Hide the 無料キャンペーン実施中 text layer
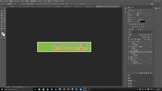The width and height of the screenshot is (162, 91). 129,47
